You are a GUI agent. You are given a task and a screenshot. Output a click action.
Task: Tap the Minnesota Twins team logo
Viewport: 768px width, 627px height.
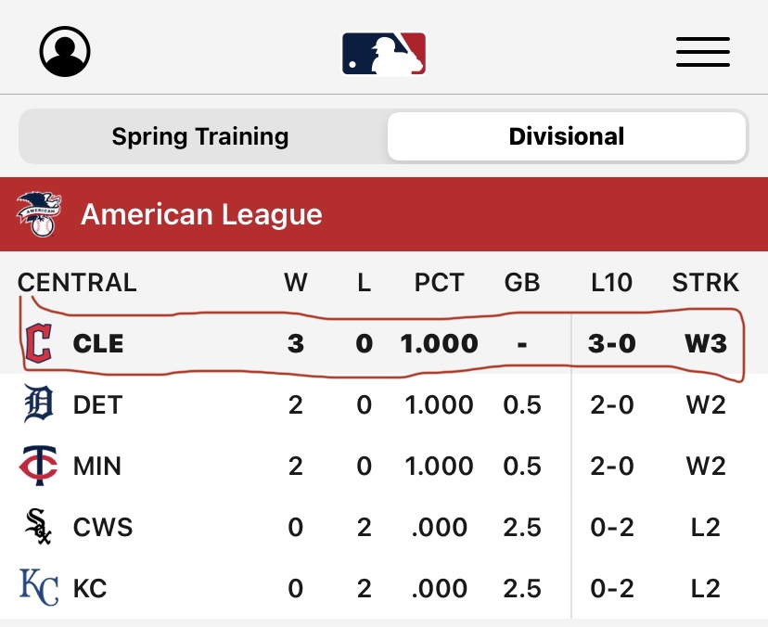39,466
